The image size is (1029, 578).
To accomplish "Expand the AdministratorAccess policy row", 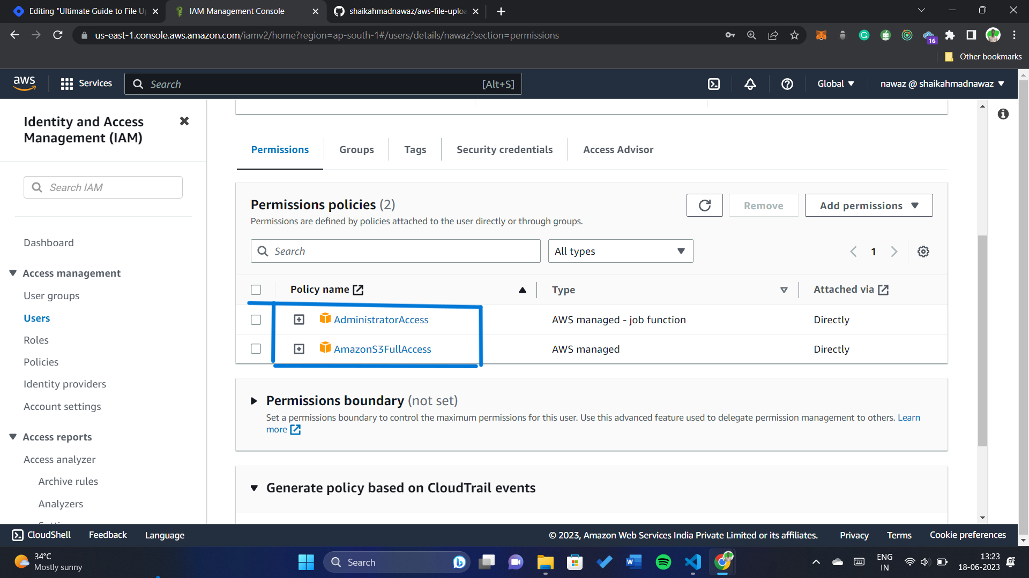I will [x=299, y=320].
